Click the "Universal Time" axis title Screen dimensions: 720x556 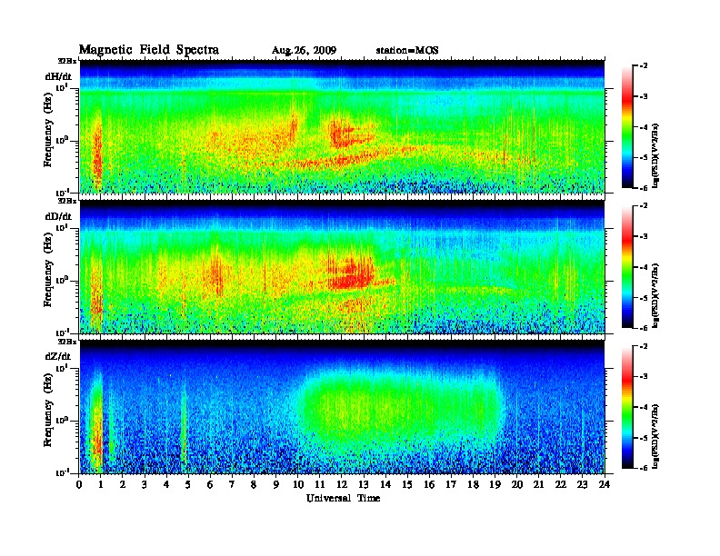pos(343,498)
